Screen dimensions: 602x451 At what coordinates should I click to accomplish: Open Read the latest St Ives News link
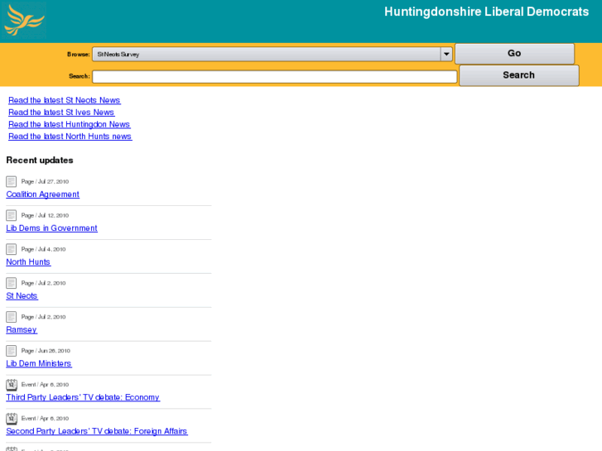tap(61, 112)
